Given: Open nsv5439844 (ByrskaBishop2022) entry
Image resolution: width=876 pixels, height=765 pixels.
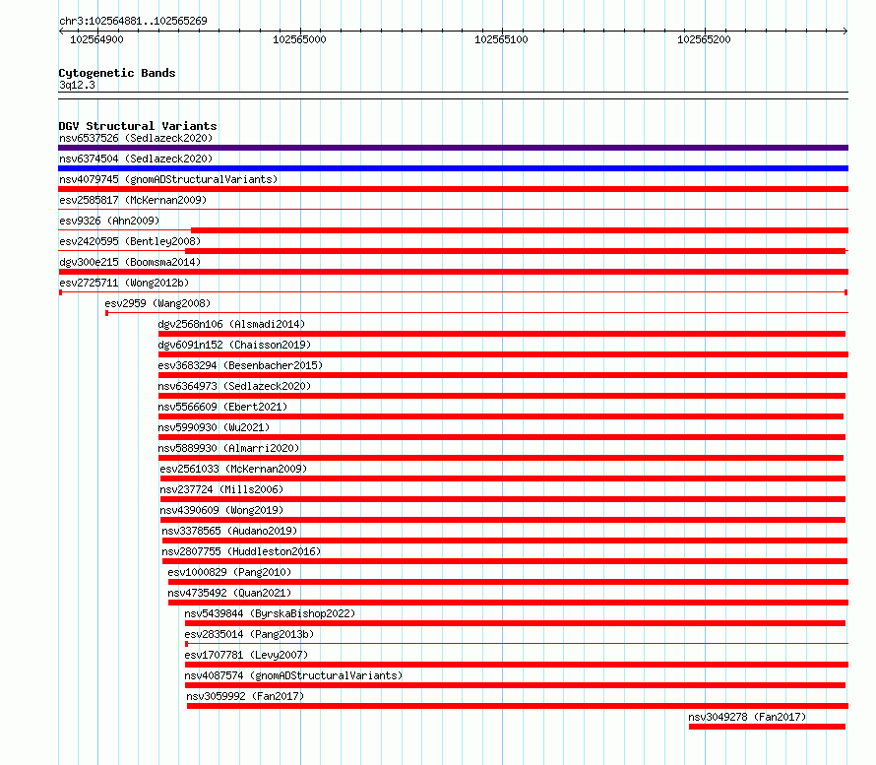Looking at the screenshot, I should [270, 613].
